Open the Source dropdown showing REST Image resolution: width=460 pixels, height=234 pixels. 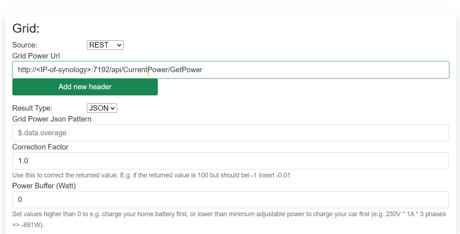(105, 45)
